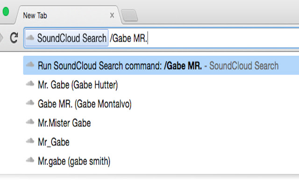The image size is (299, 187).
Task: Choose the Gabe MR. (Gabe Montalvo) suggestion
Action: 85,104
